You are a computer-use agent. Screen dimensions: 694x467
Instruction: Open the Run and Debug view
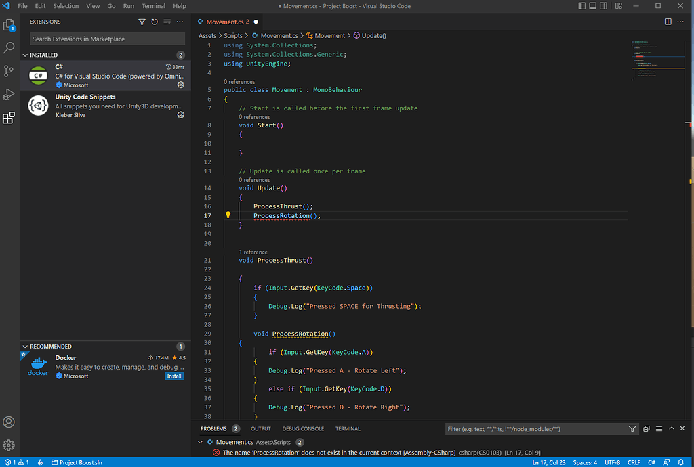[x=9, y=94]
